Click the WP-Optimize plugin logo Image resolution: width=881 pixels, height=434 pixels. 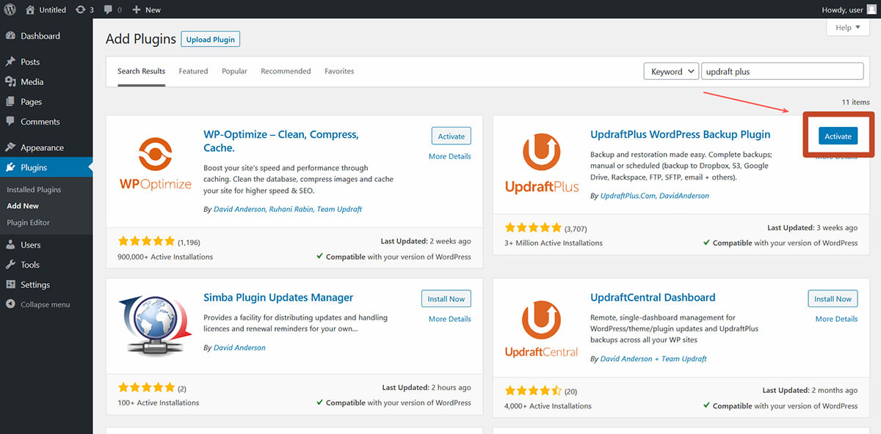click(x=155, y=165)
